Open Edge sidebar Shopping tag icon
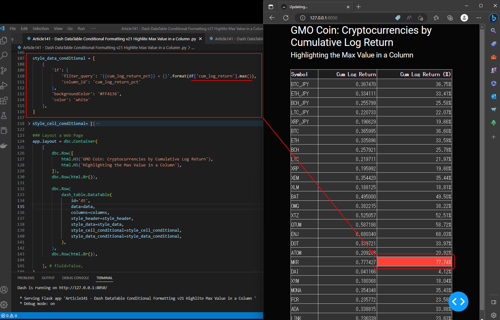 (493, 44)
